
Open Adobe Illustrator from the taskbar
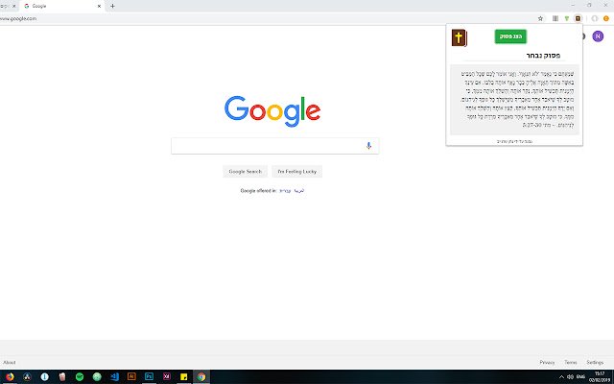point(131,377)
